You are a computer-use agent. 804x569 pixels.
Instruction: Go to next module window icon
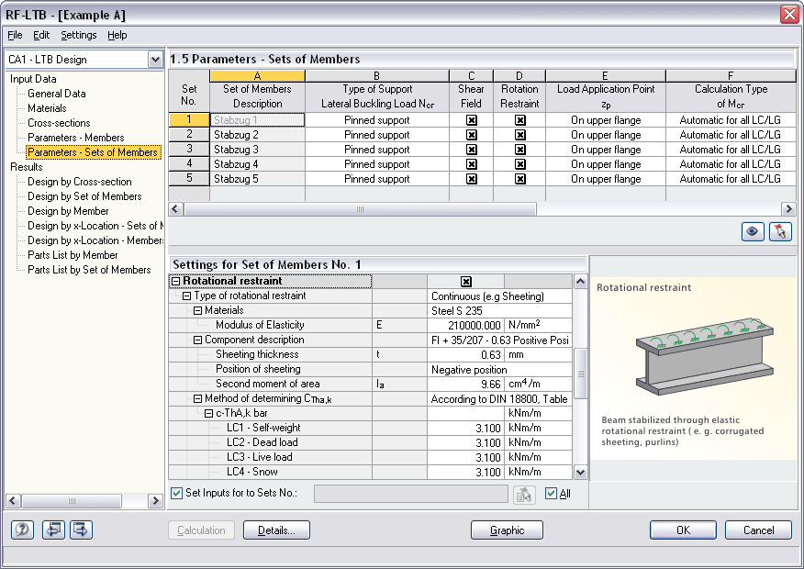point(81,530)
